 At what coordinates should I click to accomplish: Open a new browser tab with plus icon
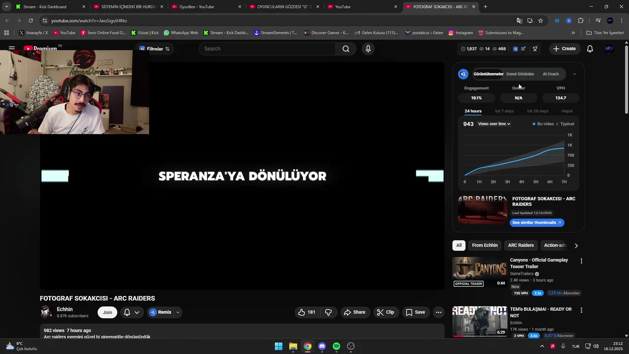click(486, 7)
